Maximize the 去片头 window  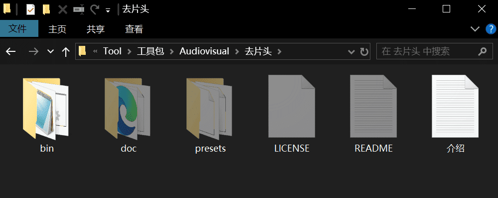point(447,9)
